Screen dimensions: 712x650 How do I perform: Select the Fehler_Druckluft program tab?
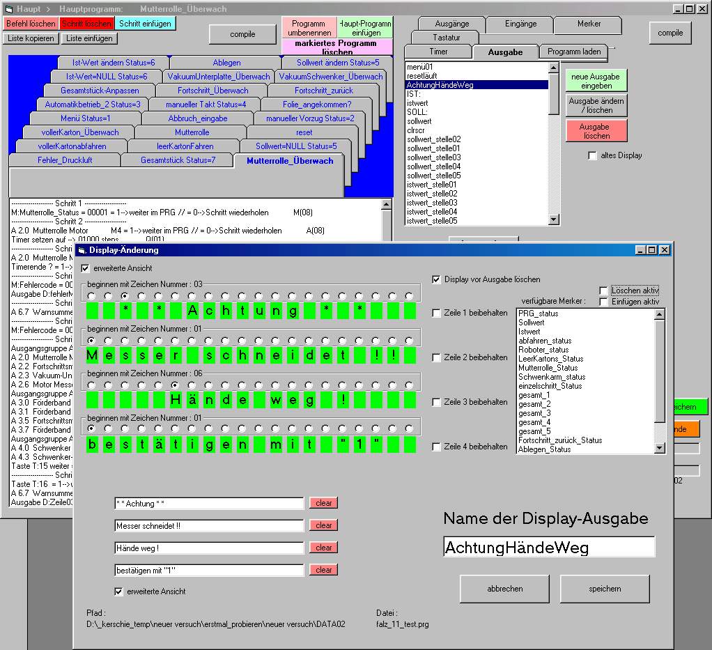point(65,160)
